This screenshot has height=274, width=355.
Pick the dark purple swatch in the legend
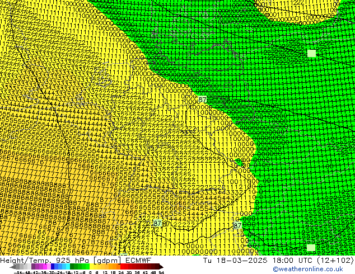pyautogui.click(x=33, y=267)
